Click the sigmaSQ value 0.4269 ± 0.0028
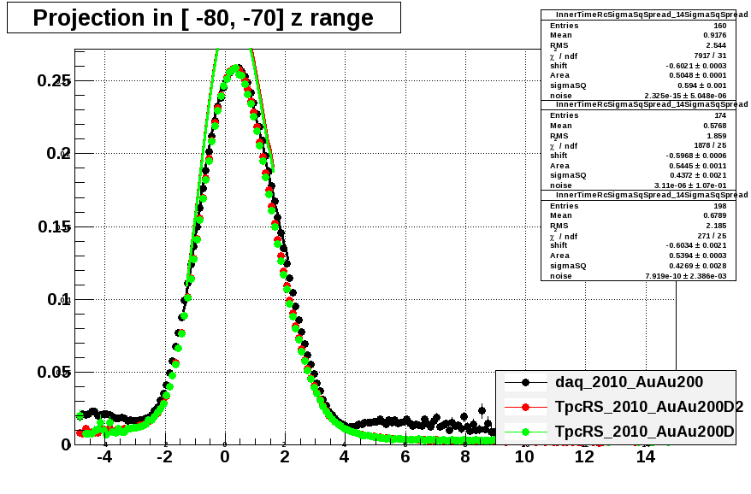751x494 pixels. click(x=698, y=266)
